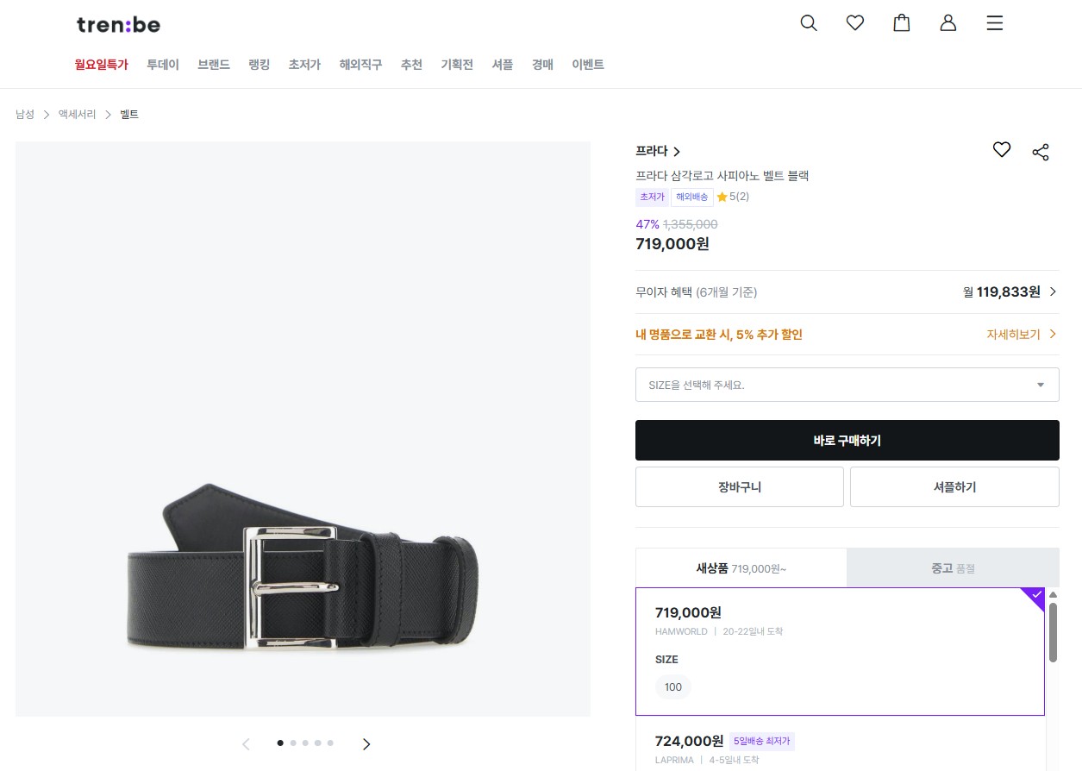Open the SIZE selection dropdown
Image resolution: width=1082 pixels, height=771 pixels.
pos(847,385)
